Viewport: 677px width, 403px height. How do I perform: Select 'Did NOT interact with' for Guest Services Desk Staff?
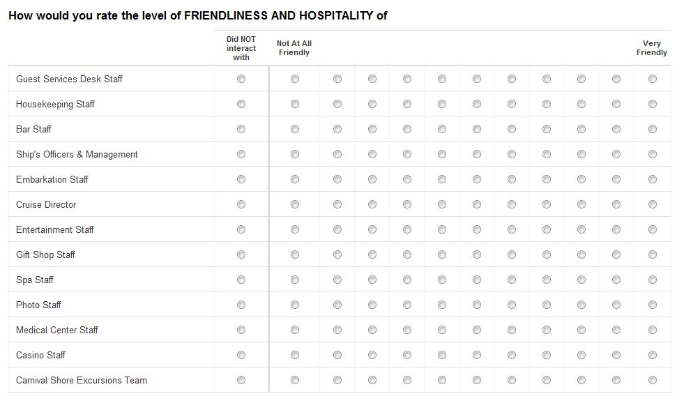tap(241, 79)
